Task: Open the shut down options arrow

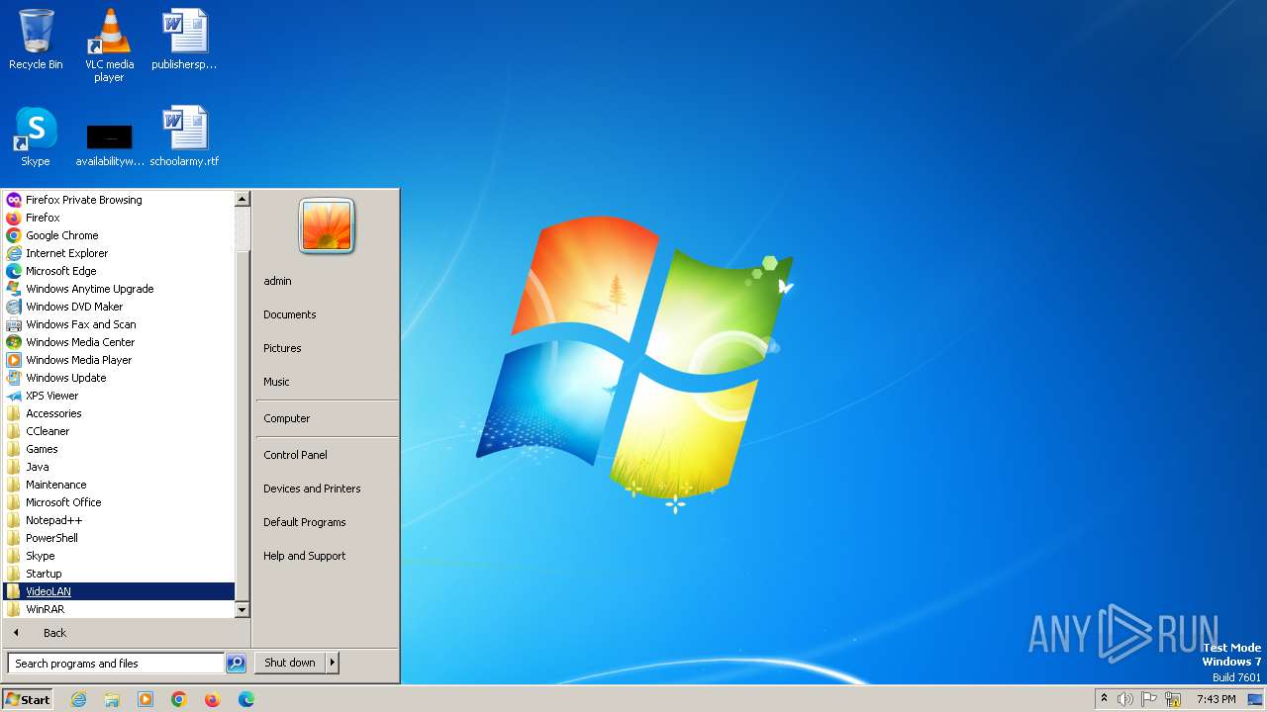Action: point(333,663)
